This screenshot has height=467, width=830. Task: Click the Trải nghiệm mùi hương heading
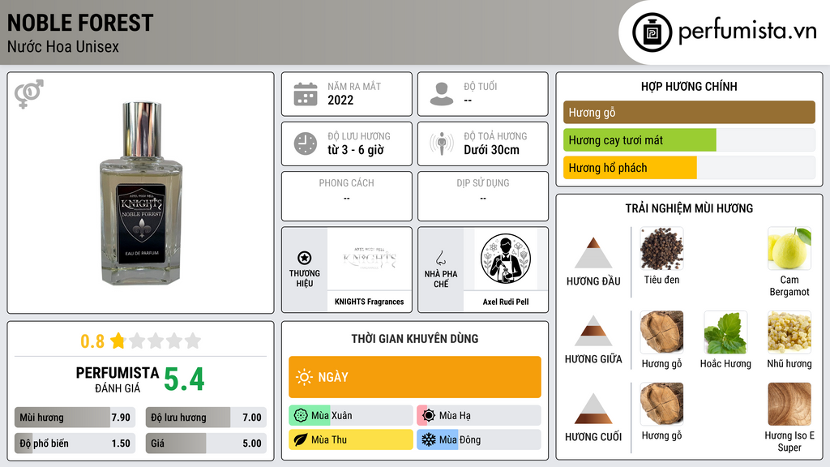[x=689, y=208]
